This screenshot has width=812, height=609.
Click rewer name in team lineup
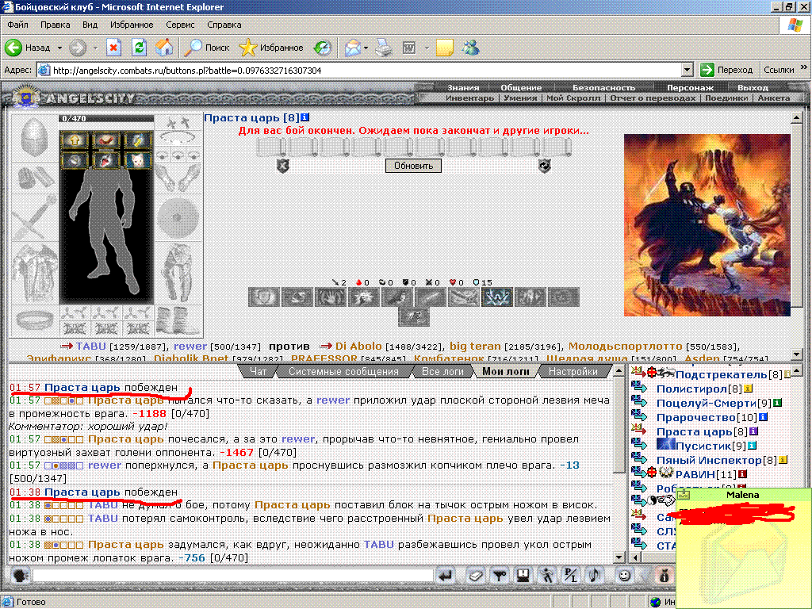point(190,346)
